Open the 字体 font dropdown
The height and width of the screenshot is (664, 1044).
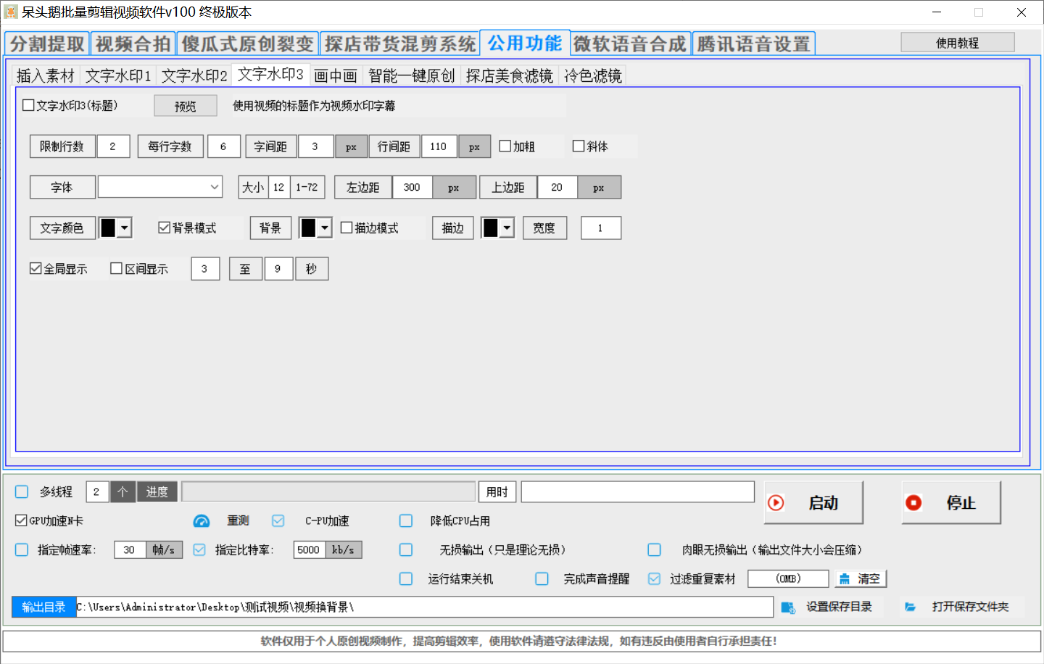click(x=160, y=187)
